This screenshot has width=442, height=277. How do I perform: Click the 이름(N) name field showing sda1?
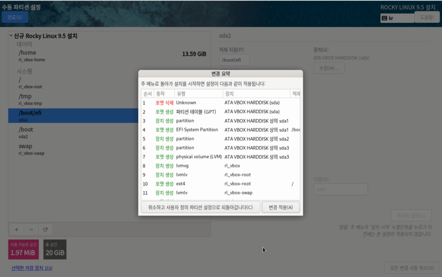point(341,190)
